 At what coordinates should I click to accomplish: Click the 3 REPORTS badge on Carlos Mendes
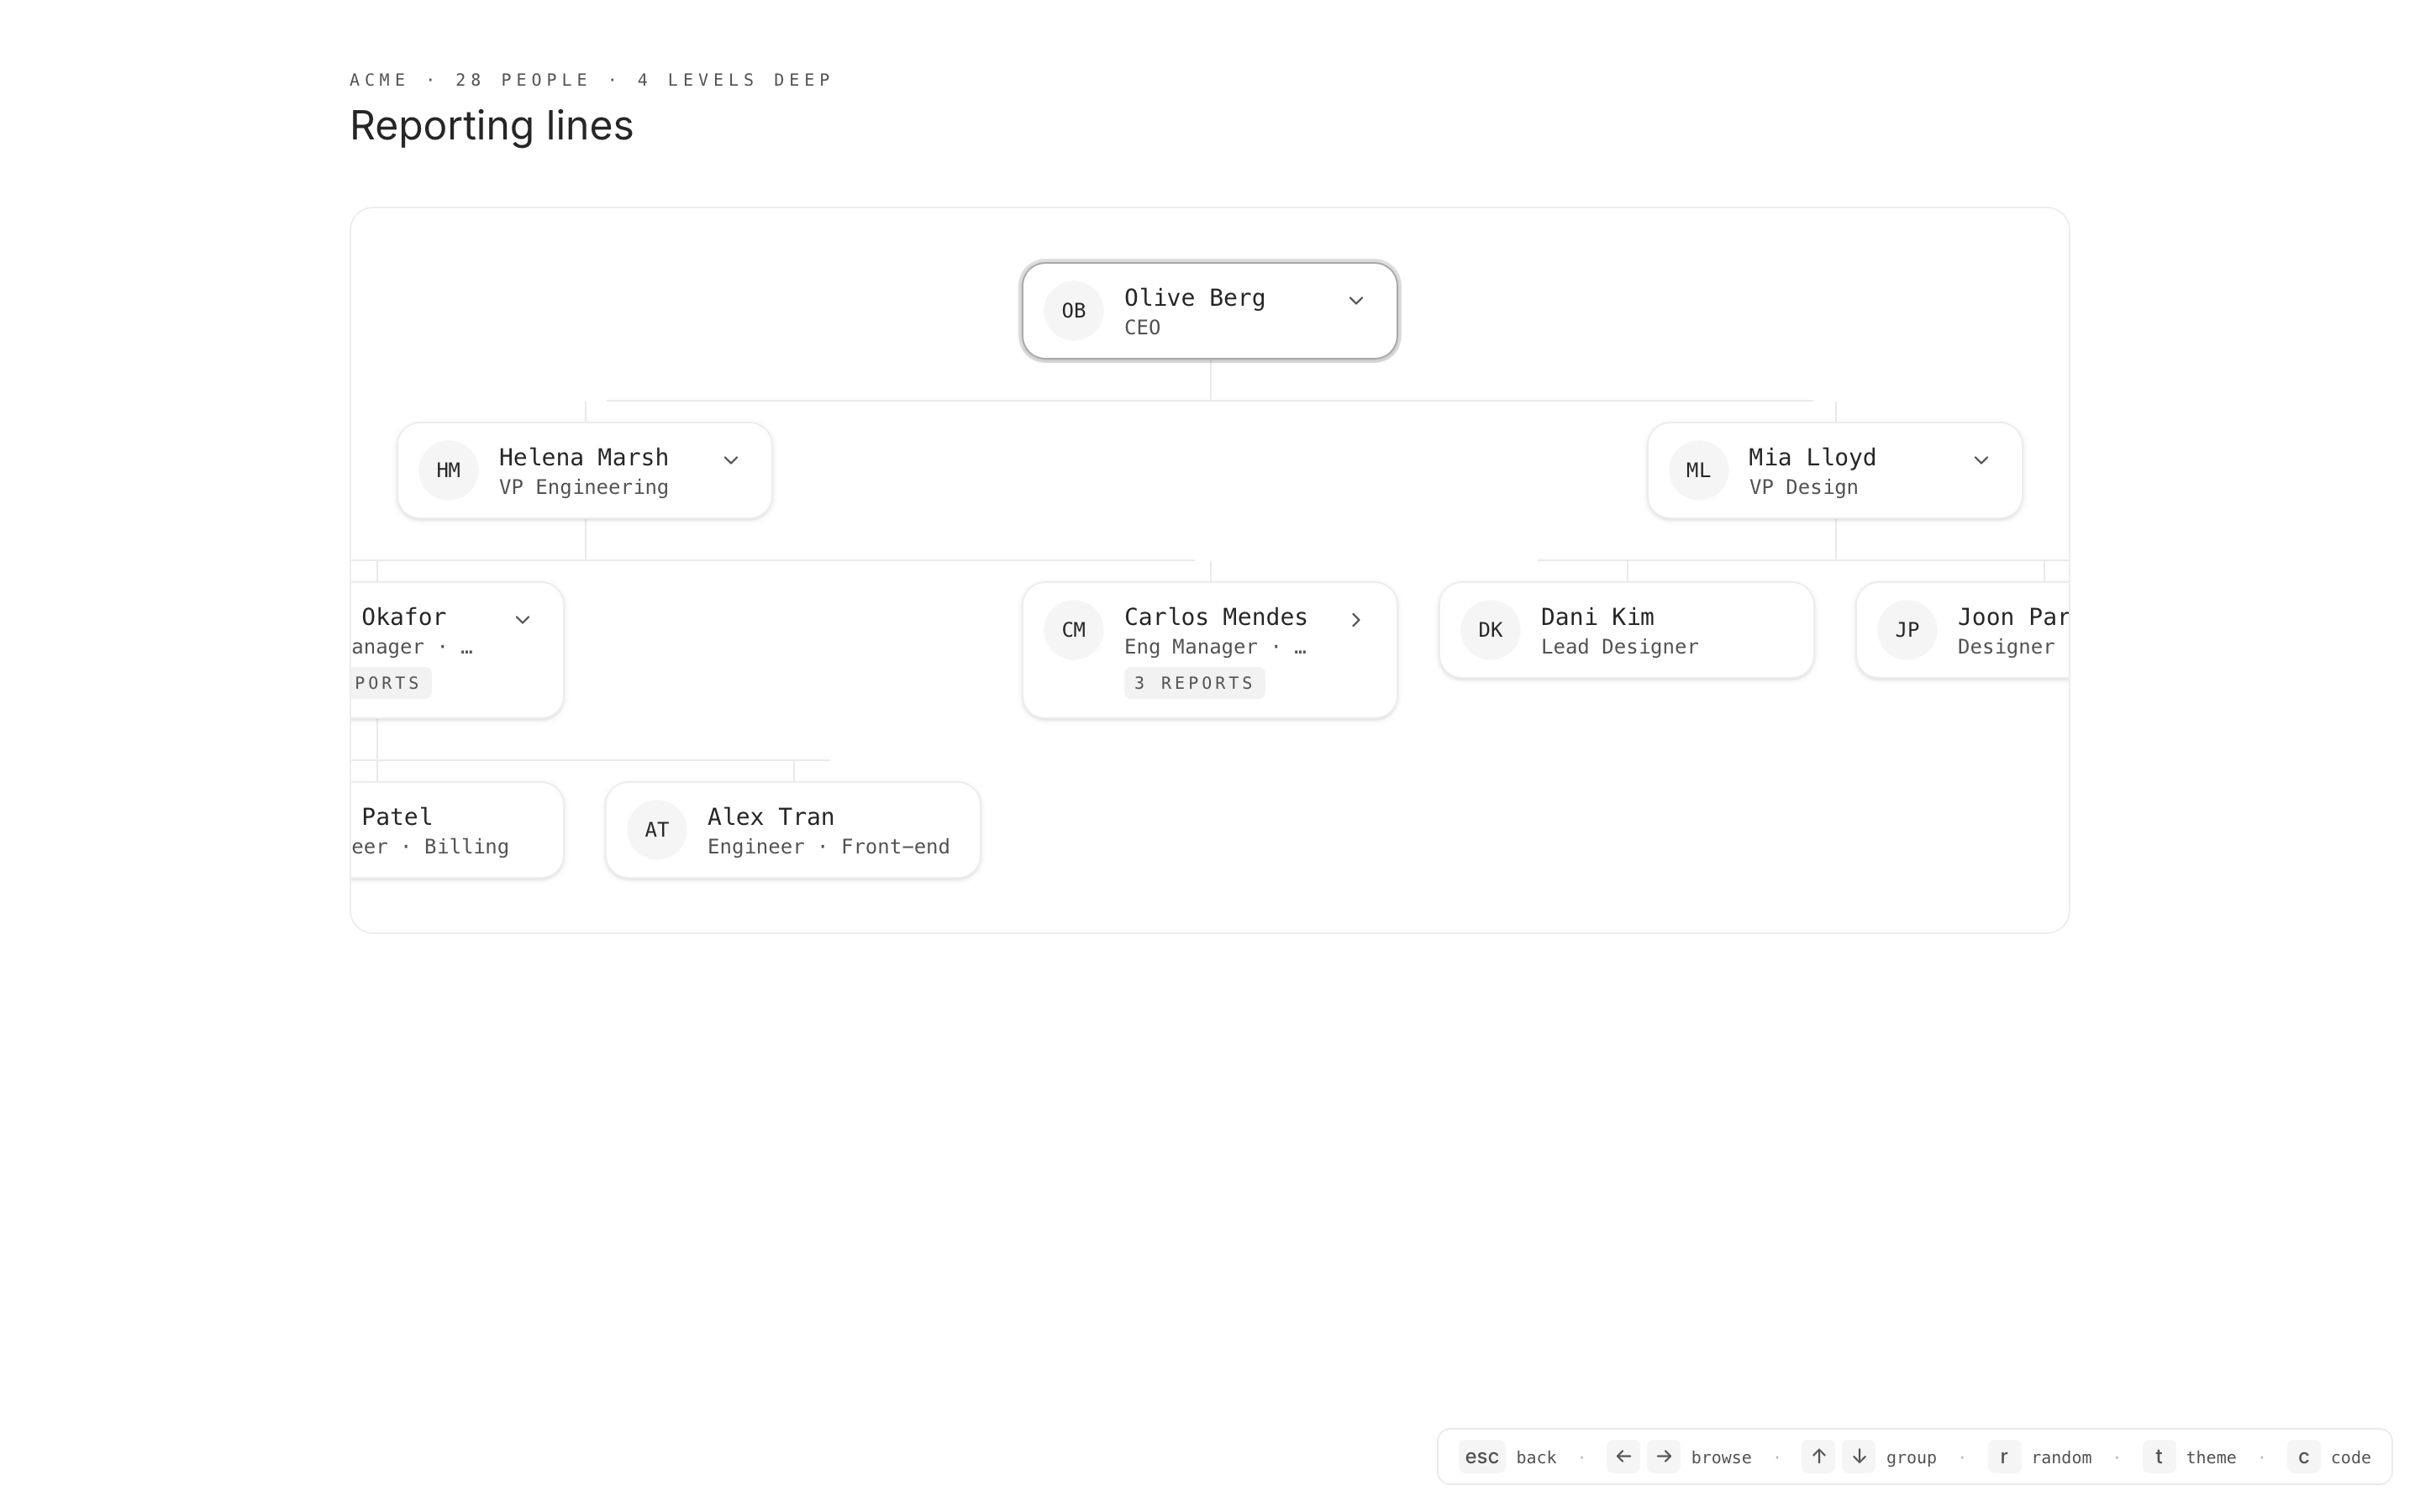tap(1194, 683)
